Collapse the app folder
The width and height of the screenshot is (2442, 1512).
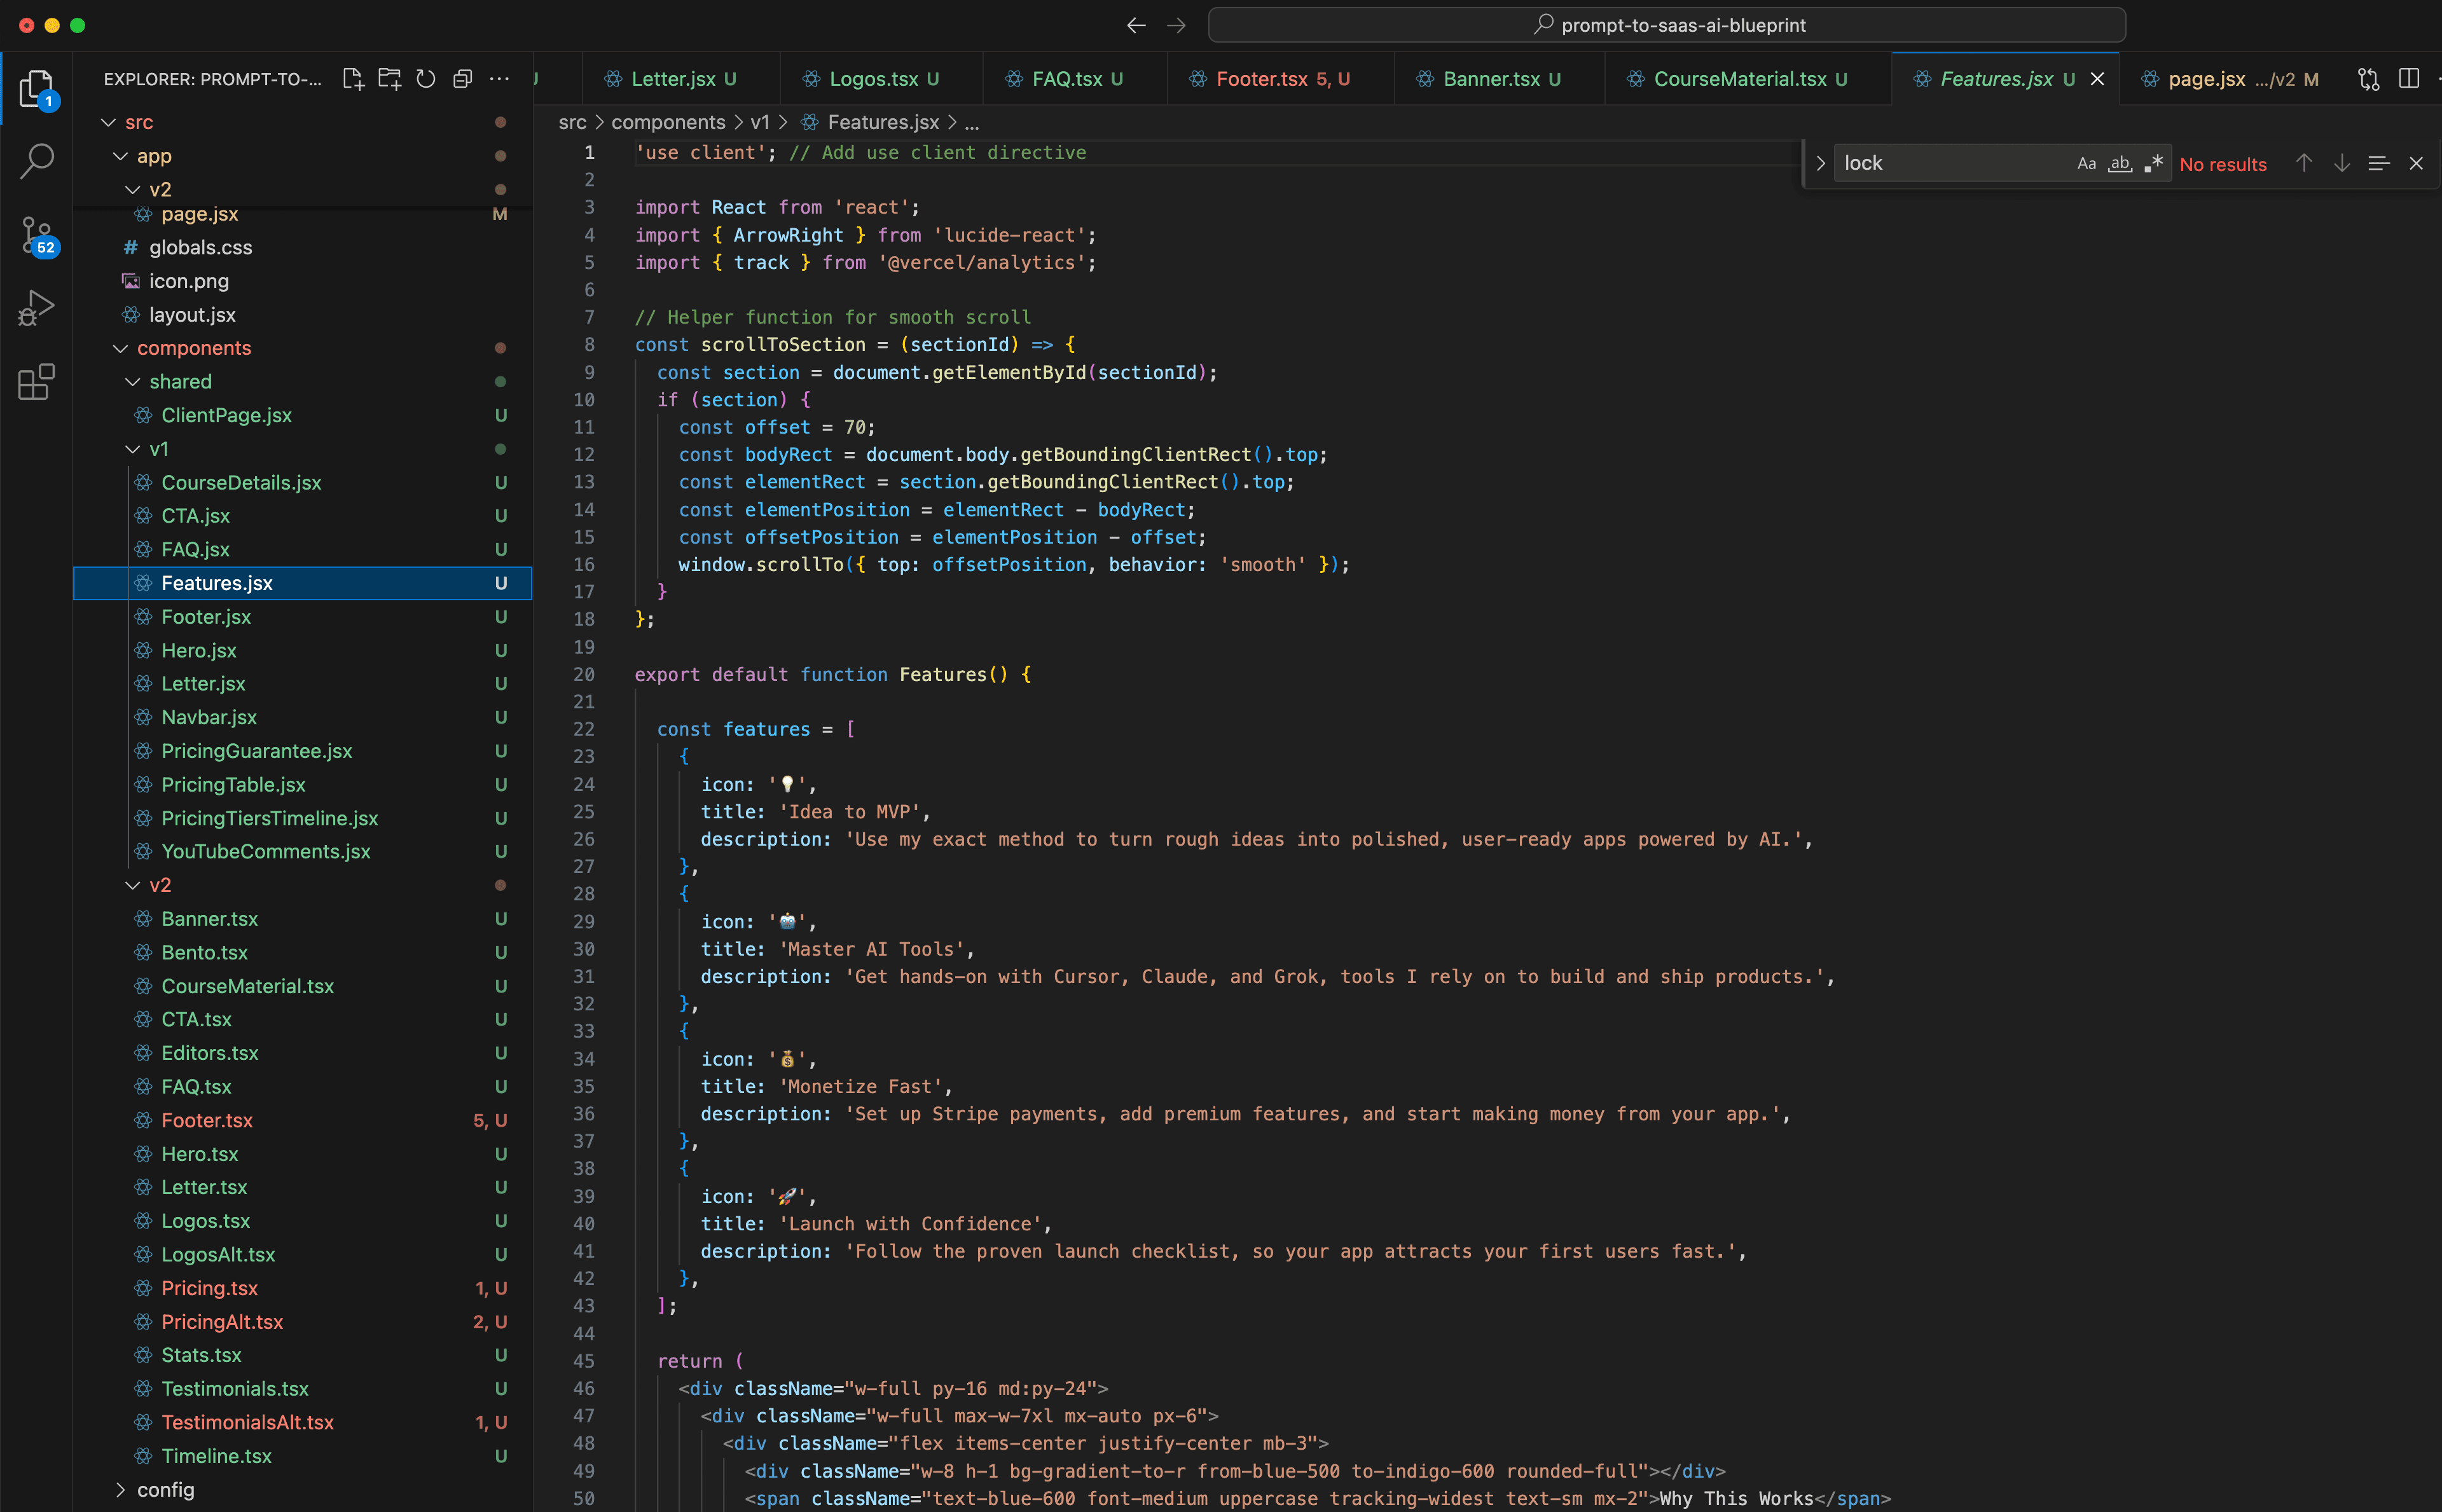coord(121,156)
